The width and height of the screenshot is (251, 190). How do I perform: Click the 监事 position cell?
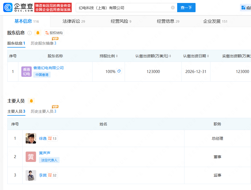point(217,175)
